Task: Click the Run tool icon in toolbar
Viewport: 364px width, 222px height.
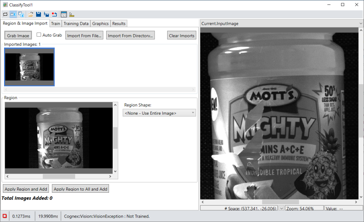Action: 5,14
